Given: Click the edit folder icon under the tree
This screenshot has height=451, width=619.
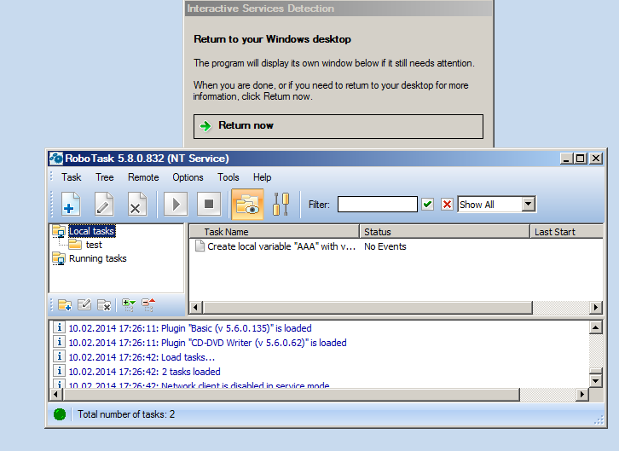Looking at the screenshot, I should click(84, 305).
